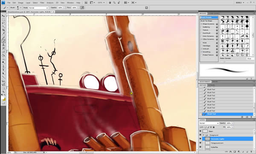Select Brush Presets in Brushes panel
The height and width of the screenshot is (154, 256).
click(209, 17)
